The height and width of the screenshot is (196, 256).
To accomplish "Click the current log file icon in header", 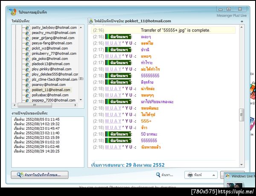I will click(x=90, y=21).
